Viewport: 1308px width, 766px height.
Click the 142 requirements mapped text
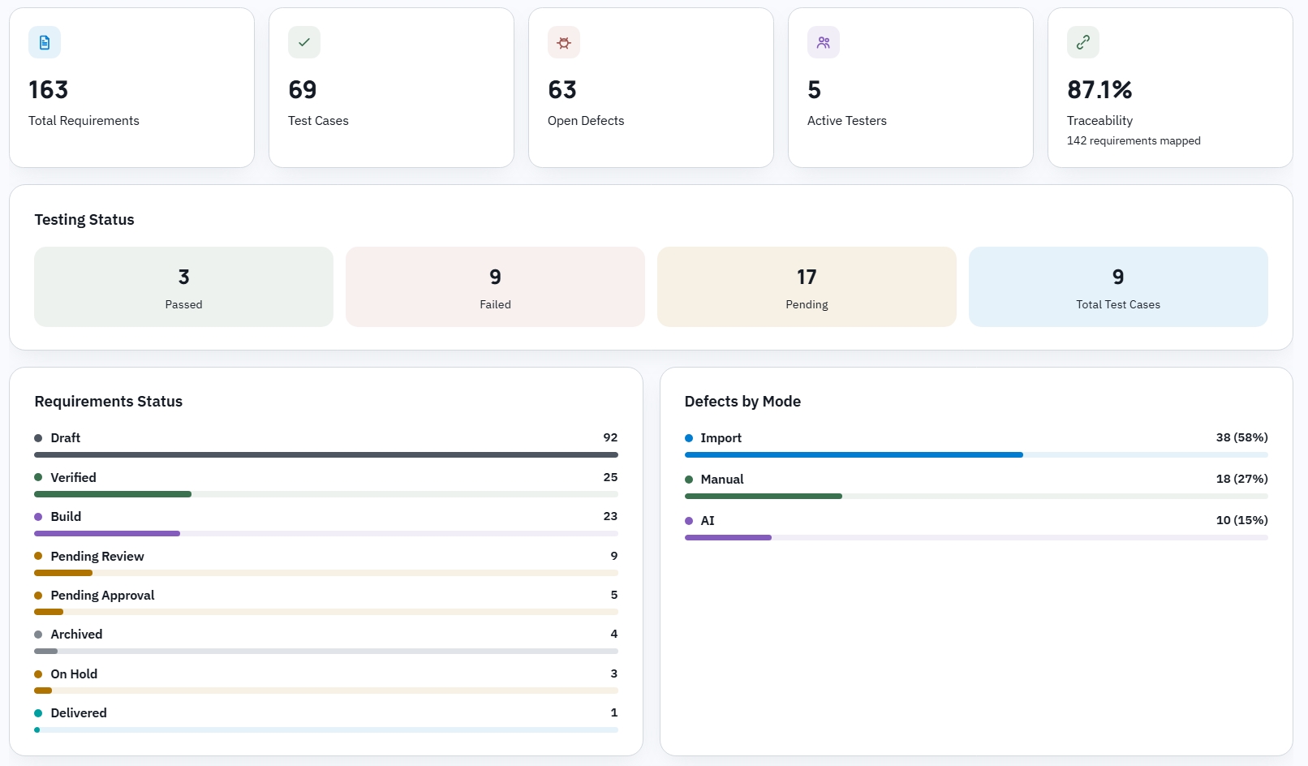tap(1134, 140)
